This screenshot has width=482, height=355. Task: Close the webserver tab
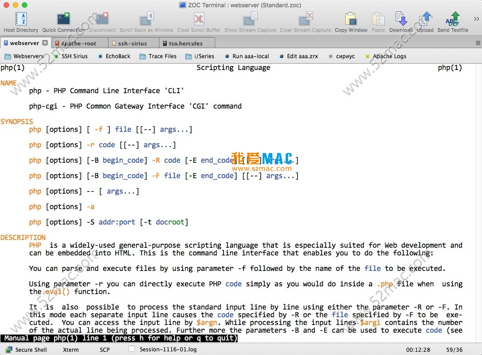pos(45,43)
